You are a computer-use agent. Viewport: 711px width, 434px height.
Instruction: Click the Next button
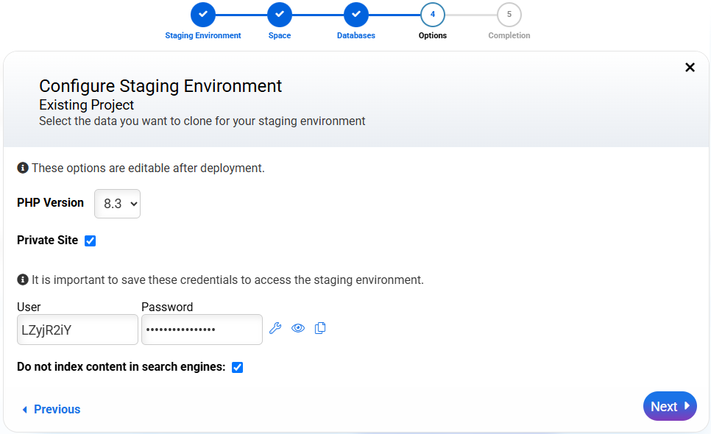(669, 406)
